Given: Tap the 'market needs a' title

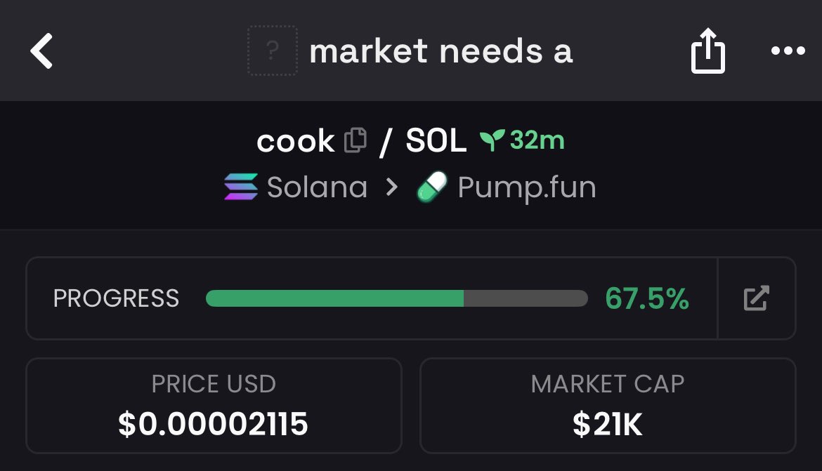Looking at the screenshot, I should click(x=441, y=51).
